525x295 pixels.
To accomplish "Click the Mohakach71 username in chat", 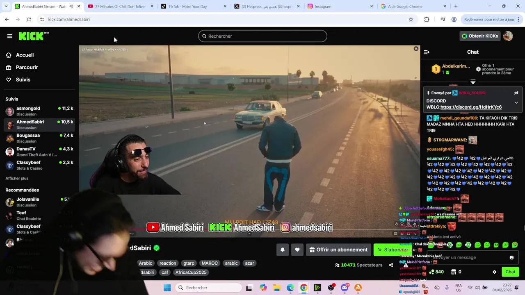I will [x=445, y=199].
